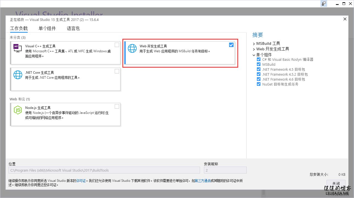Viewport: 354px width, 198px height.
Task: Click the Visual C++ build tools icon
Action: 18,48
